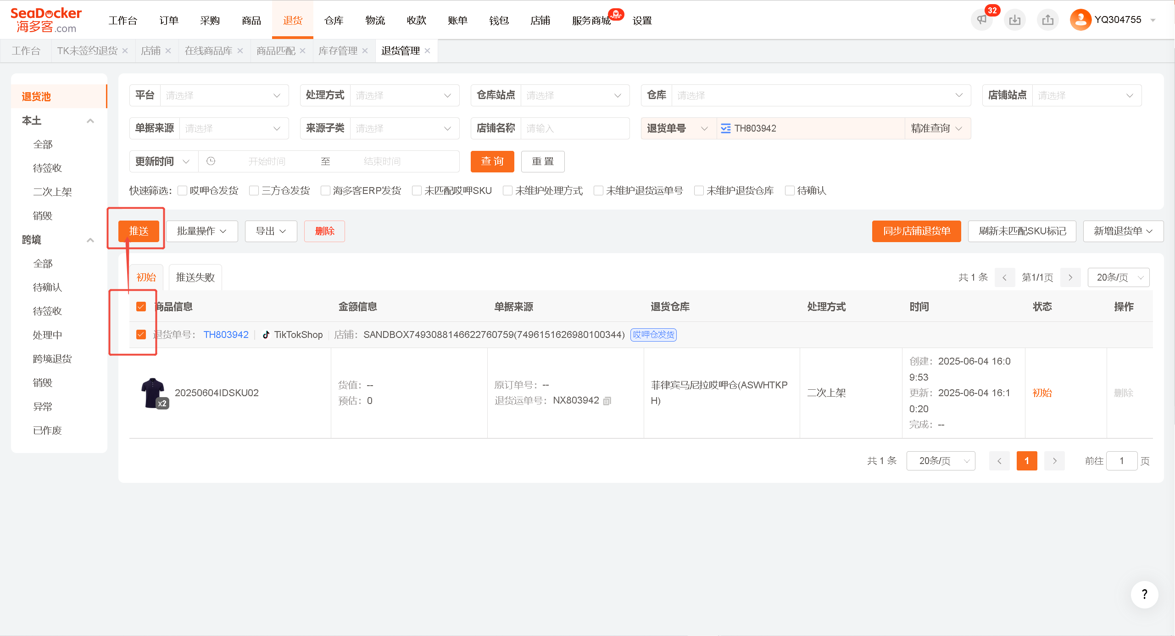Uncheck the select-all checkbox in the table header
The image size is (1175, 636).
(x=141, y=307)
